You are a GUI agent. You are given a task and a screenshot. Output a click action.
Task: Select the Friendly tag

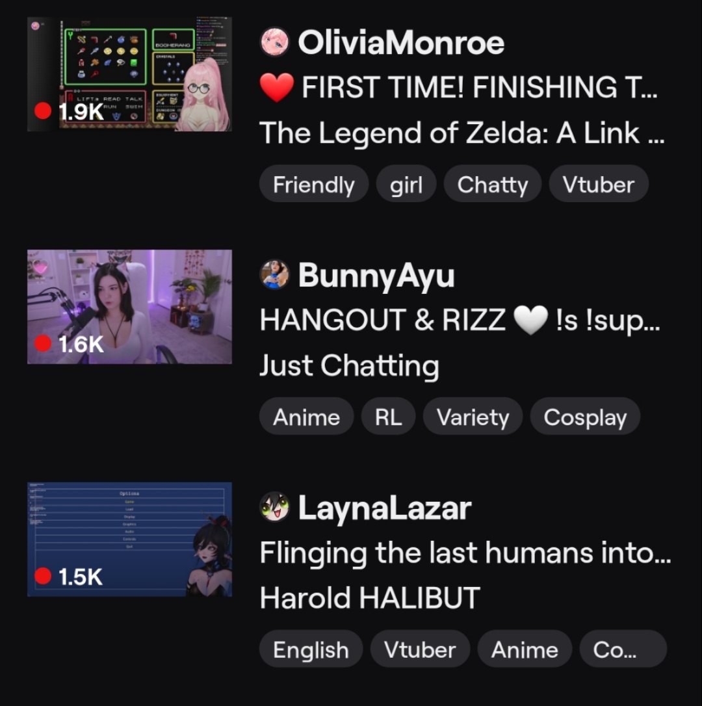314,184
